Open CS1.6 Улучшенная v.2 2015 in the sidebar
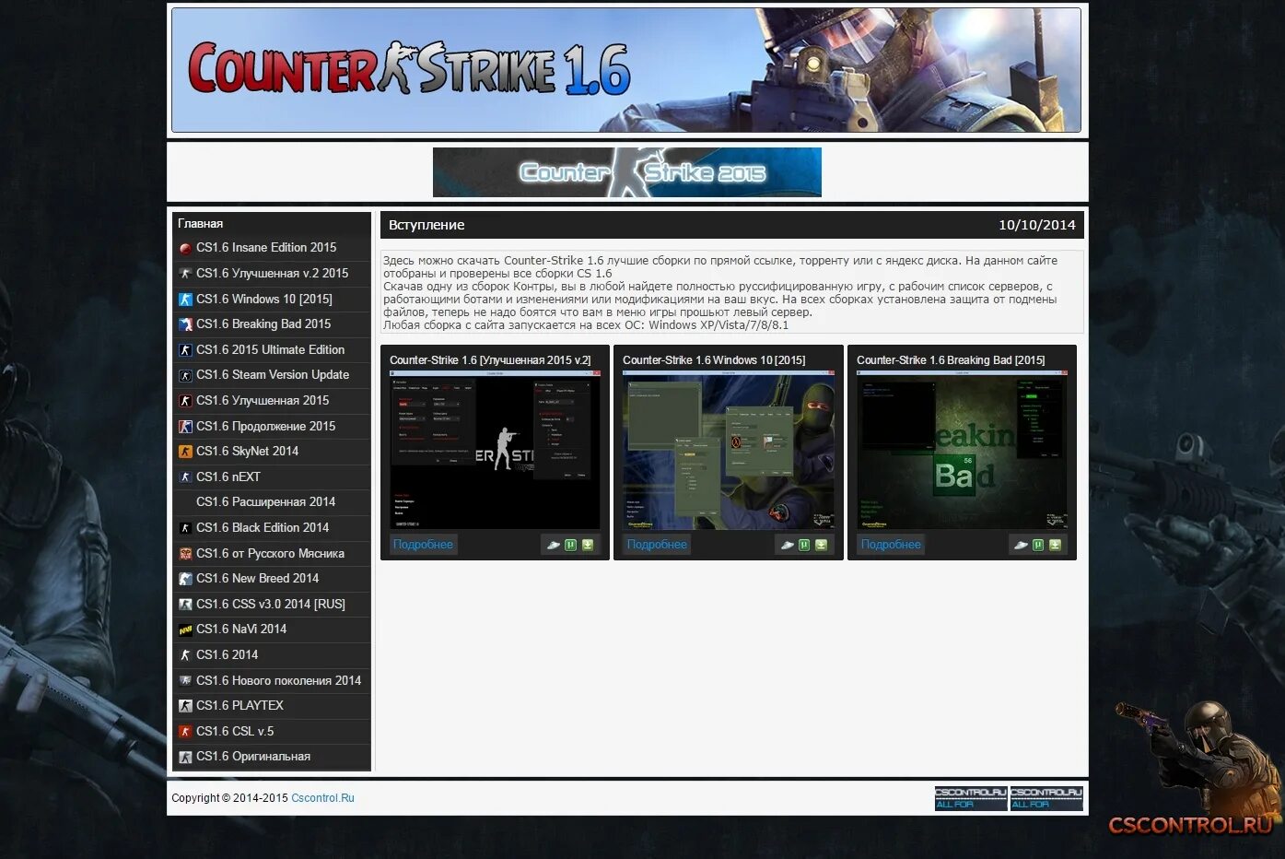The image size is (1285, 859). pos(272,274)
